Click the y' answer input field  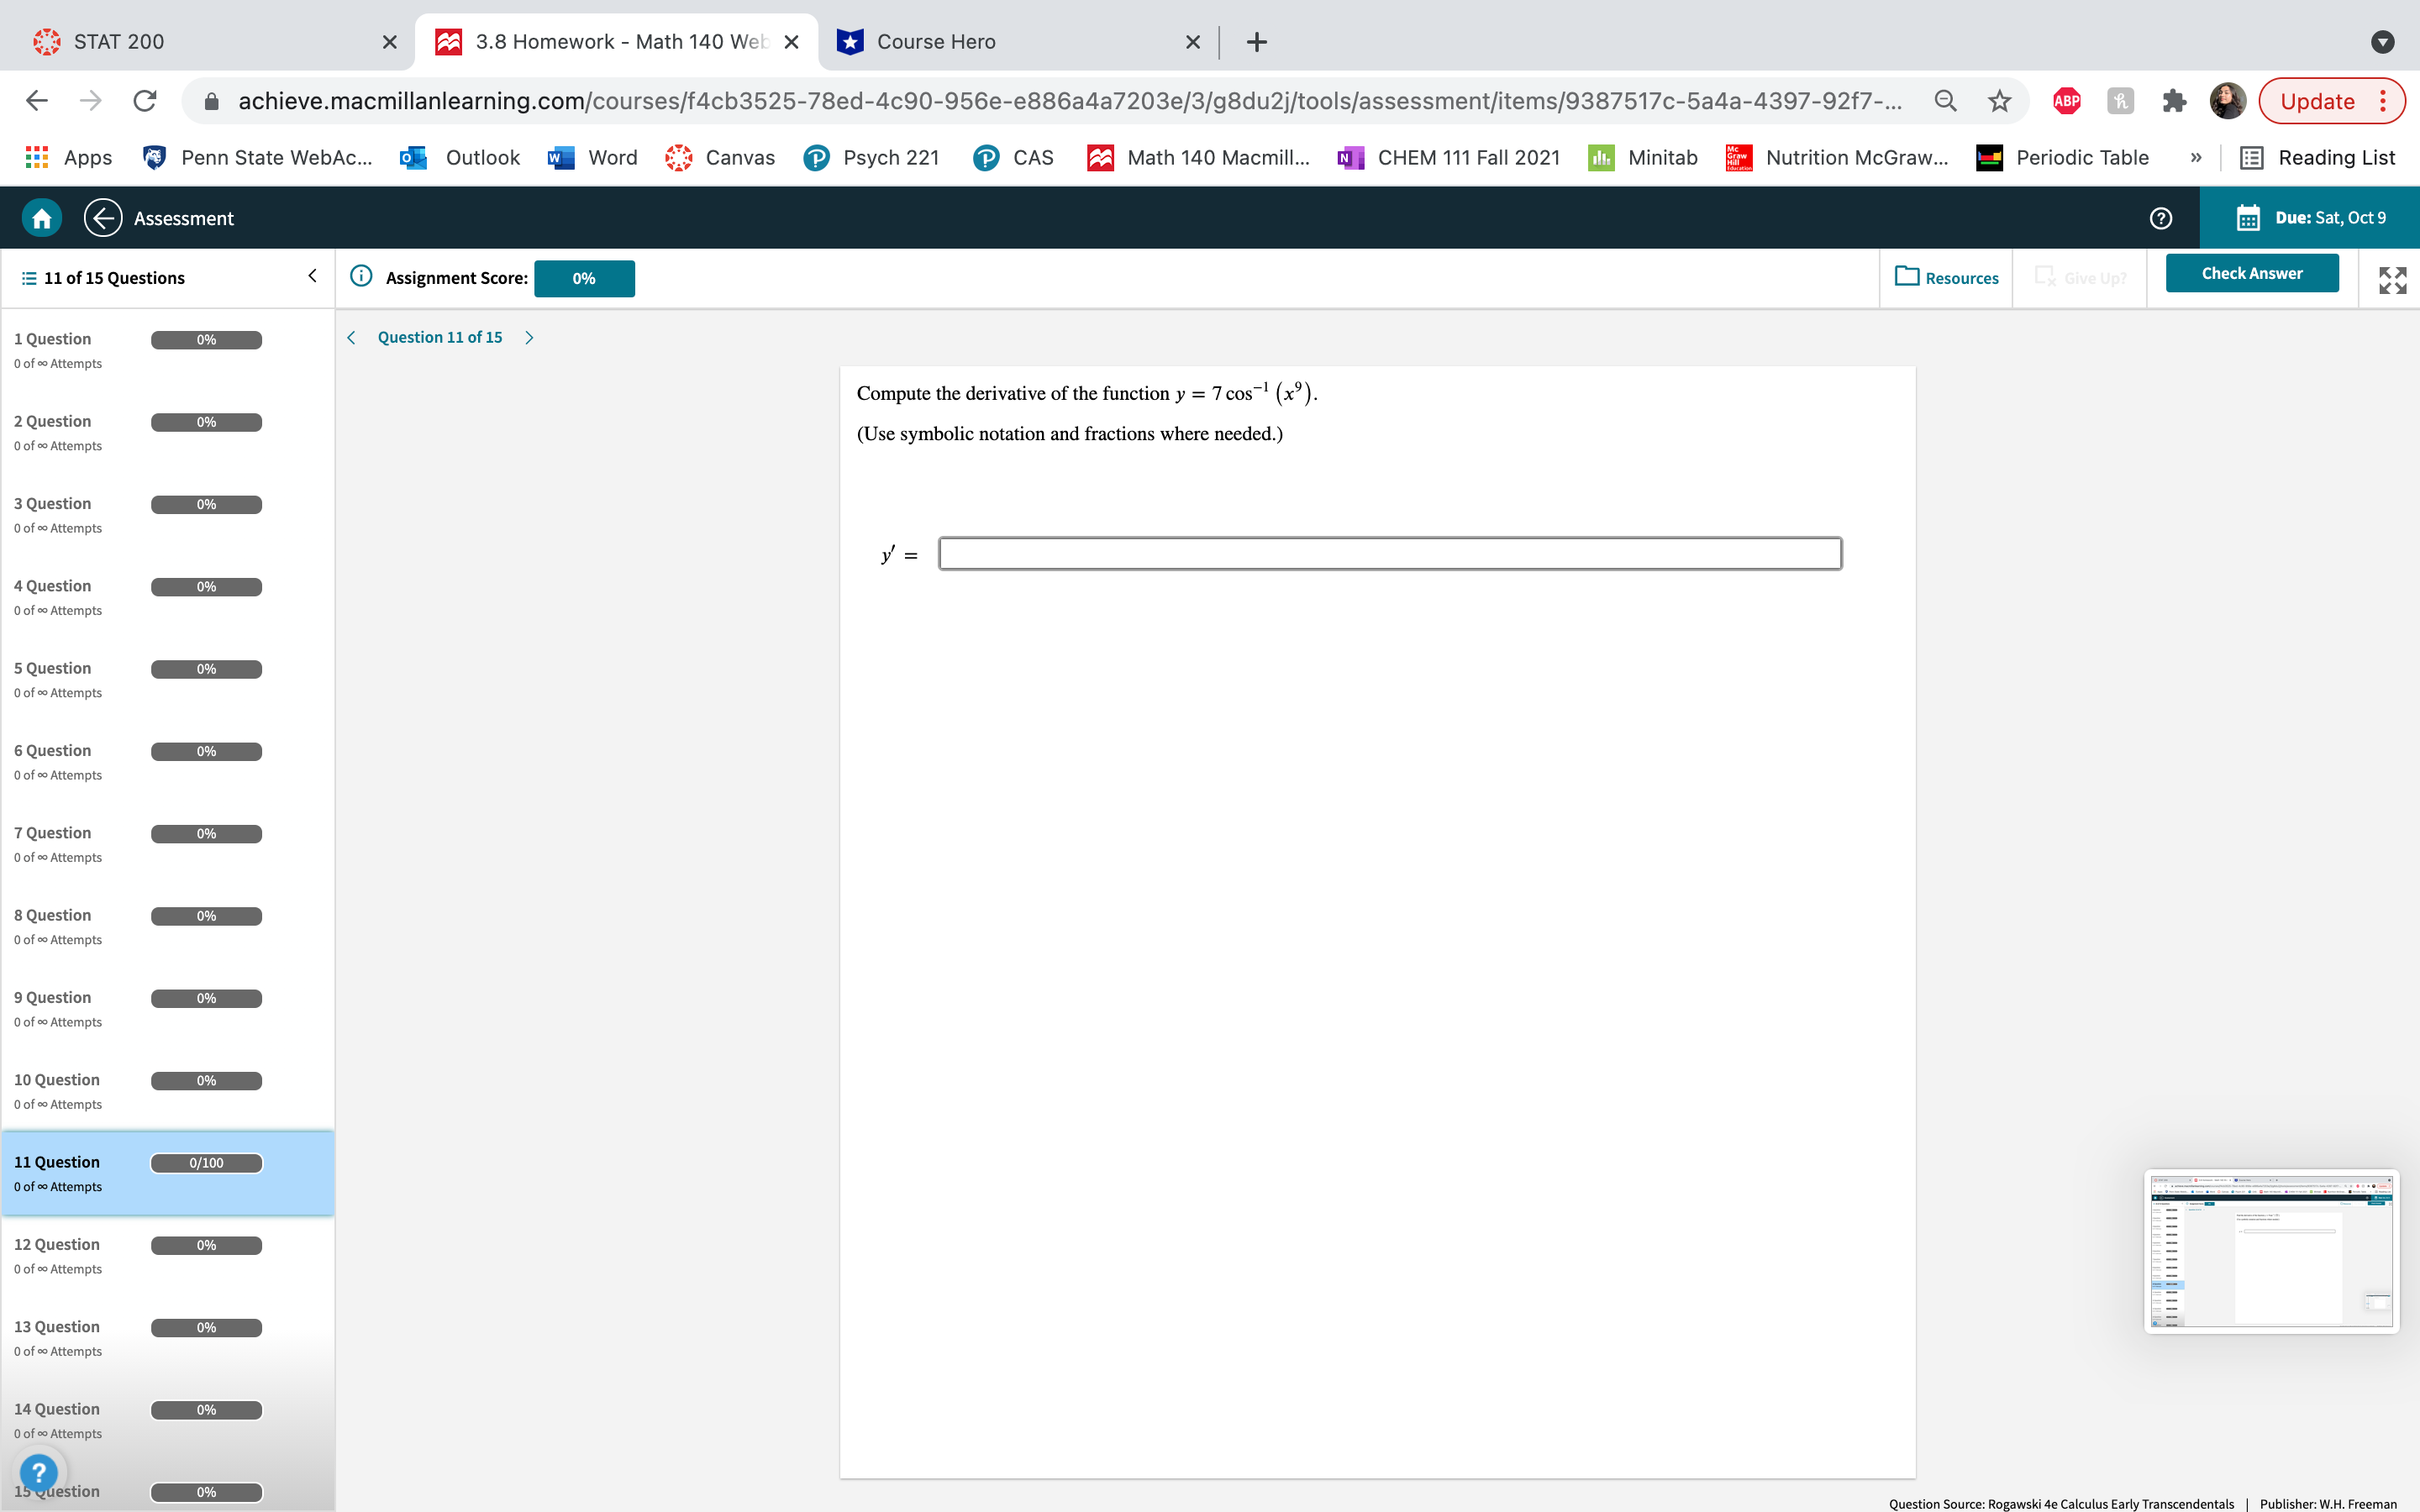[x=1388, y=552]
